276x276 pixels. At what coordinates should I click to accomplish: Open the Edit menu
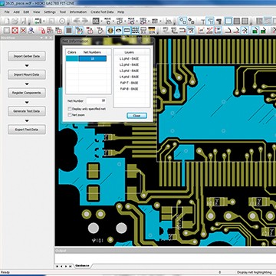[x=26, y=12]
